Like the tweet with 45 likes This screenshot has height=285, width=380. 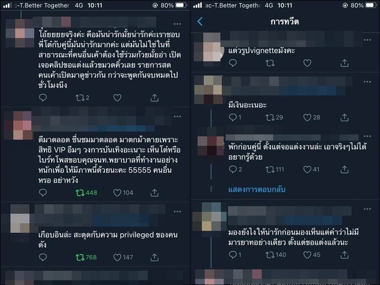click(x=312, y=255)
